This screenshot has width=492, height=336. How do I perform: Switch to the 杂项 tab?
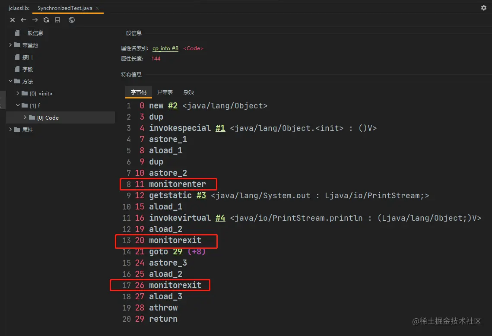pos(189,92)
